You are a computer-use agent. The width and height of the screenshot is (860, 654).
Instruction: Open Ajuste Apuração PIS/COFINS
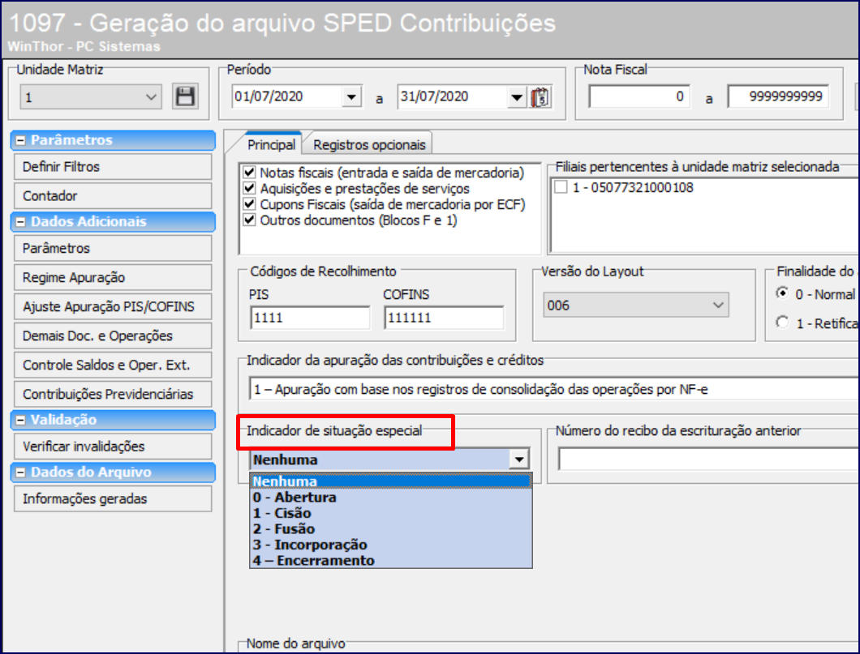113,306
